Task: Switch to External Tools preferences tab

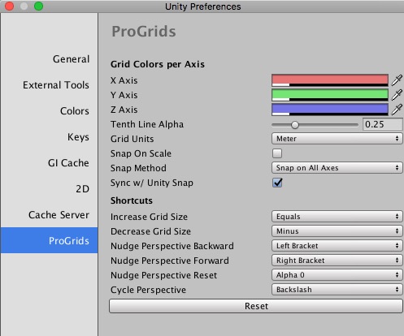Action: point(49,85)
